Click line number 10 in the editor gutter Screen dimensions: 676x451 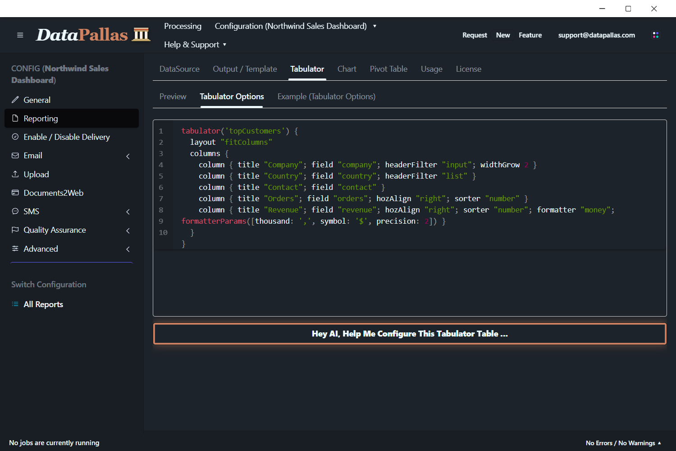[163, 232]
